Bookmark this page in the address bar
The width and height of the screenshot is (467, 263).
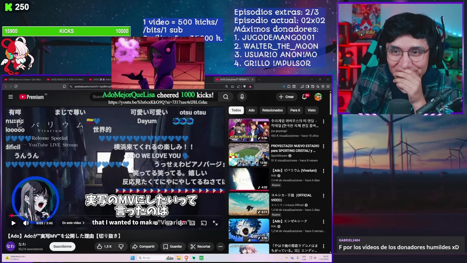pyautogui.click(x=65, y=87)
